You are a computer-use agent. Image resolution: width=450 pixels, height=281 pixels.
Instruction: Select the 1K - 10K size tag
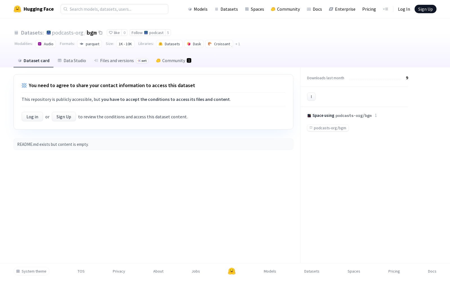tap(125, 44)
